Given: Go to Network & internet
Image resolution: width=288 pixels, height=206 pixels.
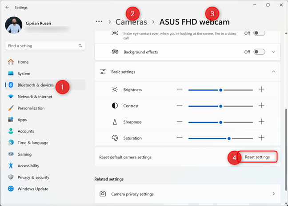Looking at the screenshot, I should coord(45,97).
